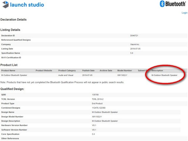188x141 pixels.
Task: Click the Launch Studio logo icon
Action: (x=6, y=4)
